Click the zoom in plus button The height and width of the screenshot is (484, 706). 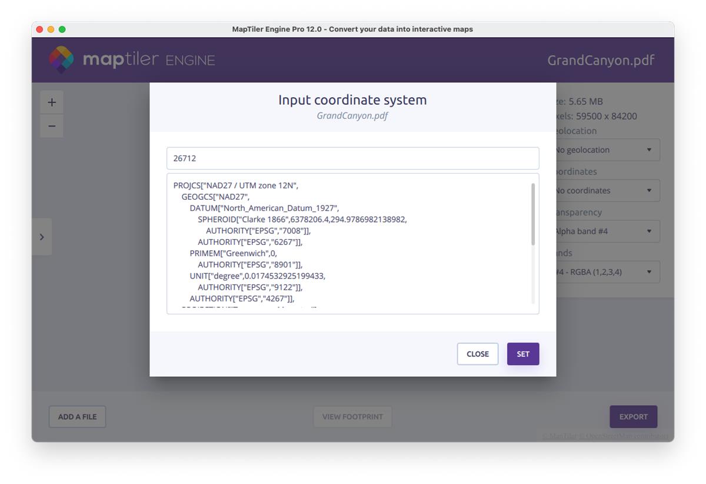(52, 102)
